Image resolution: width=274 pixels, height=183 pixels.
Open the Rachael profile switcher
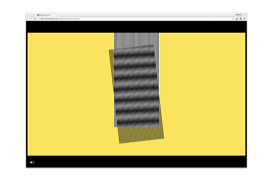click(238, 14)
